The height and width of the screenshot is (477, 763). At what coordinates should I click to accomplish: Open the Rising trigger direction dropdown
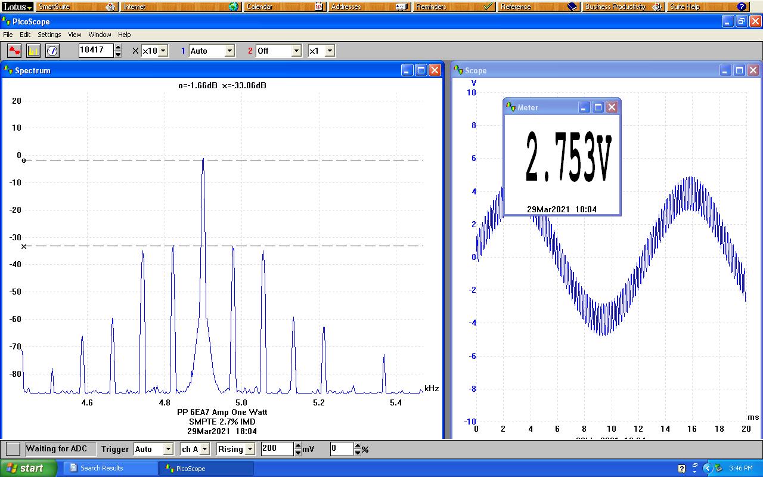click(x=250, y=449)
